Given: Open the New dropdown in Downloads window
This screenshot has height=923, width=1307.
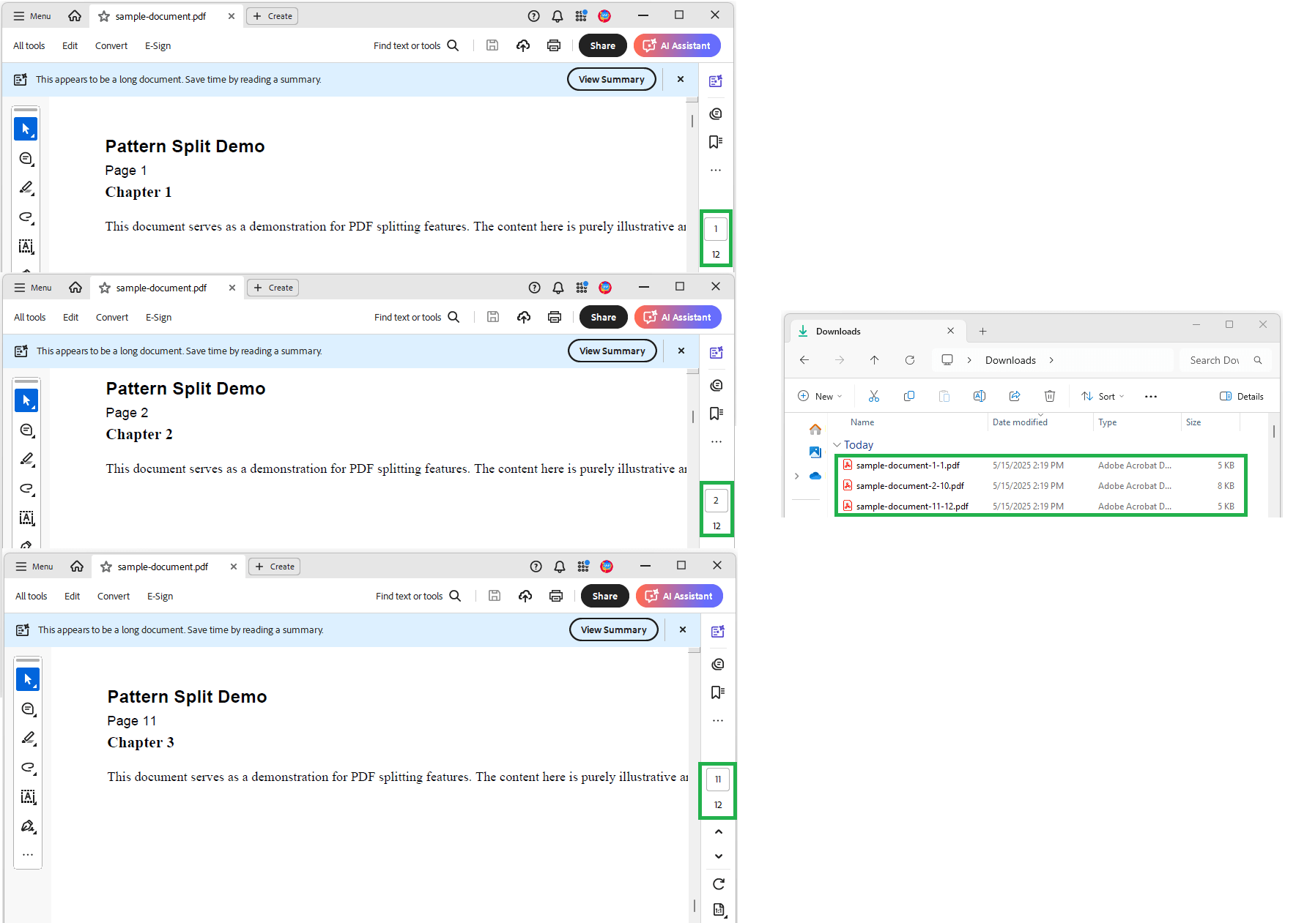Looking at the screenshot, I should 820,396.
